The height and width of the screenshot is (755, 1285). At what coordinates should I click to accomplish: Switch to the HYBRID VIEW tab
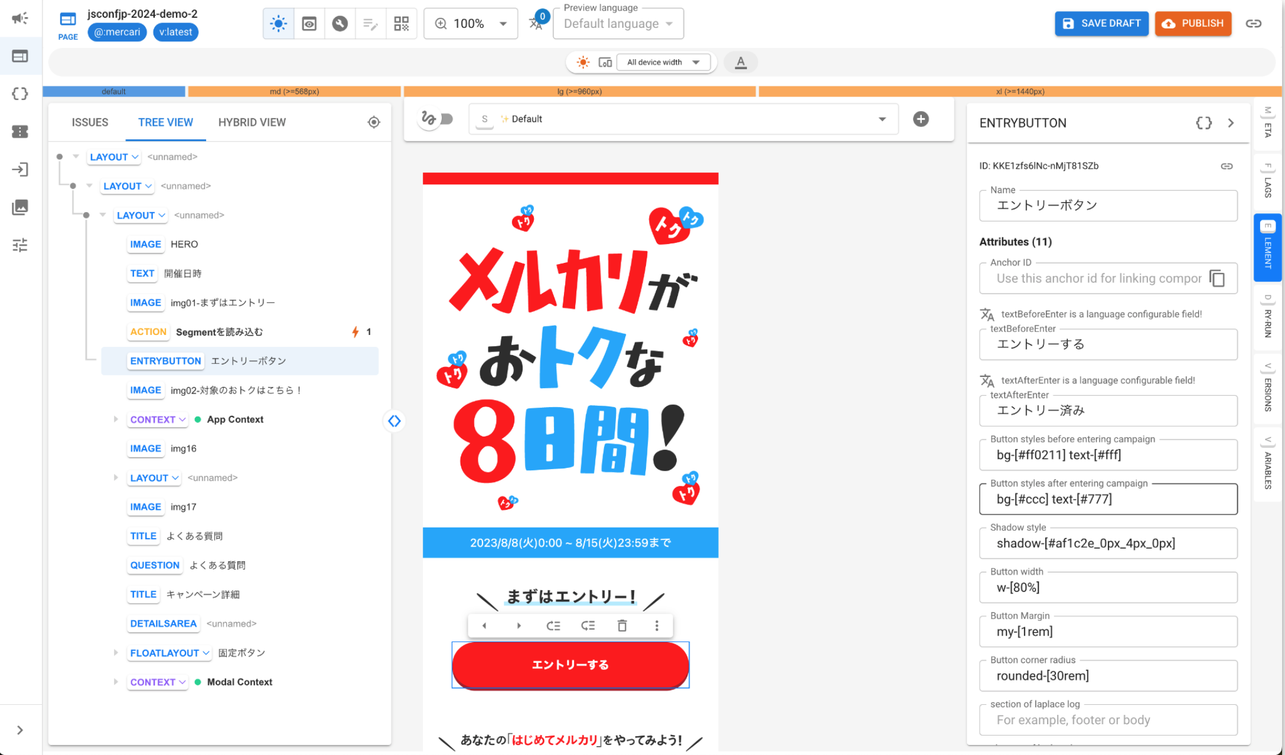click(252, 122)
